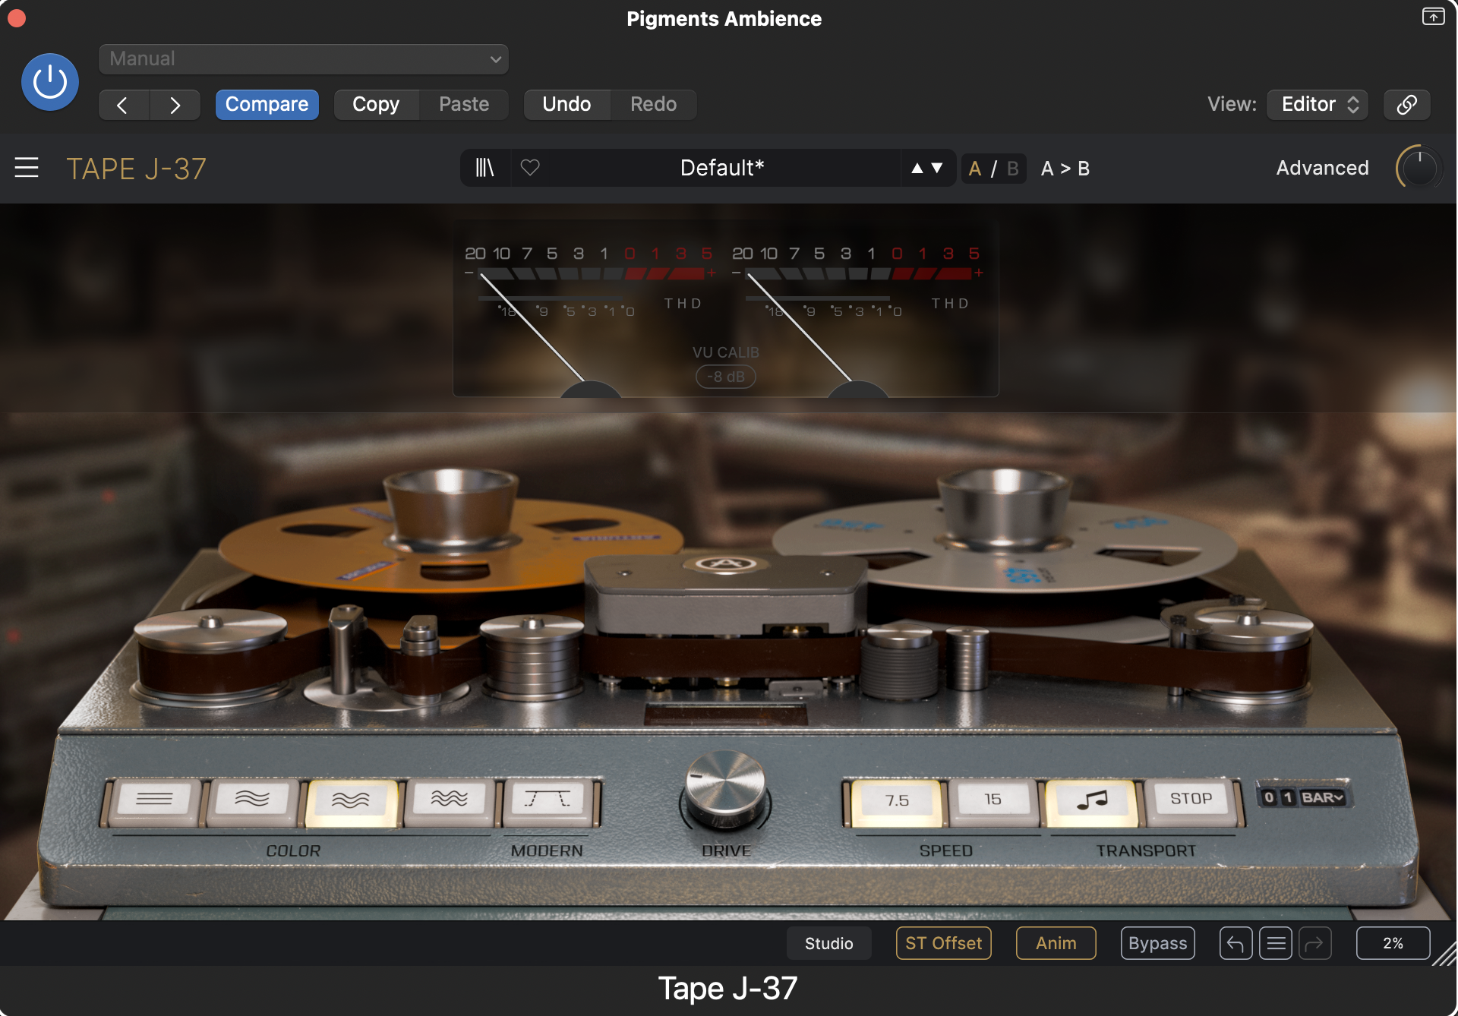Viewport: 1458px width, 1016px height.
Task: Toggle the Bypass button
Action: (x=1157, y=943)
